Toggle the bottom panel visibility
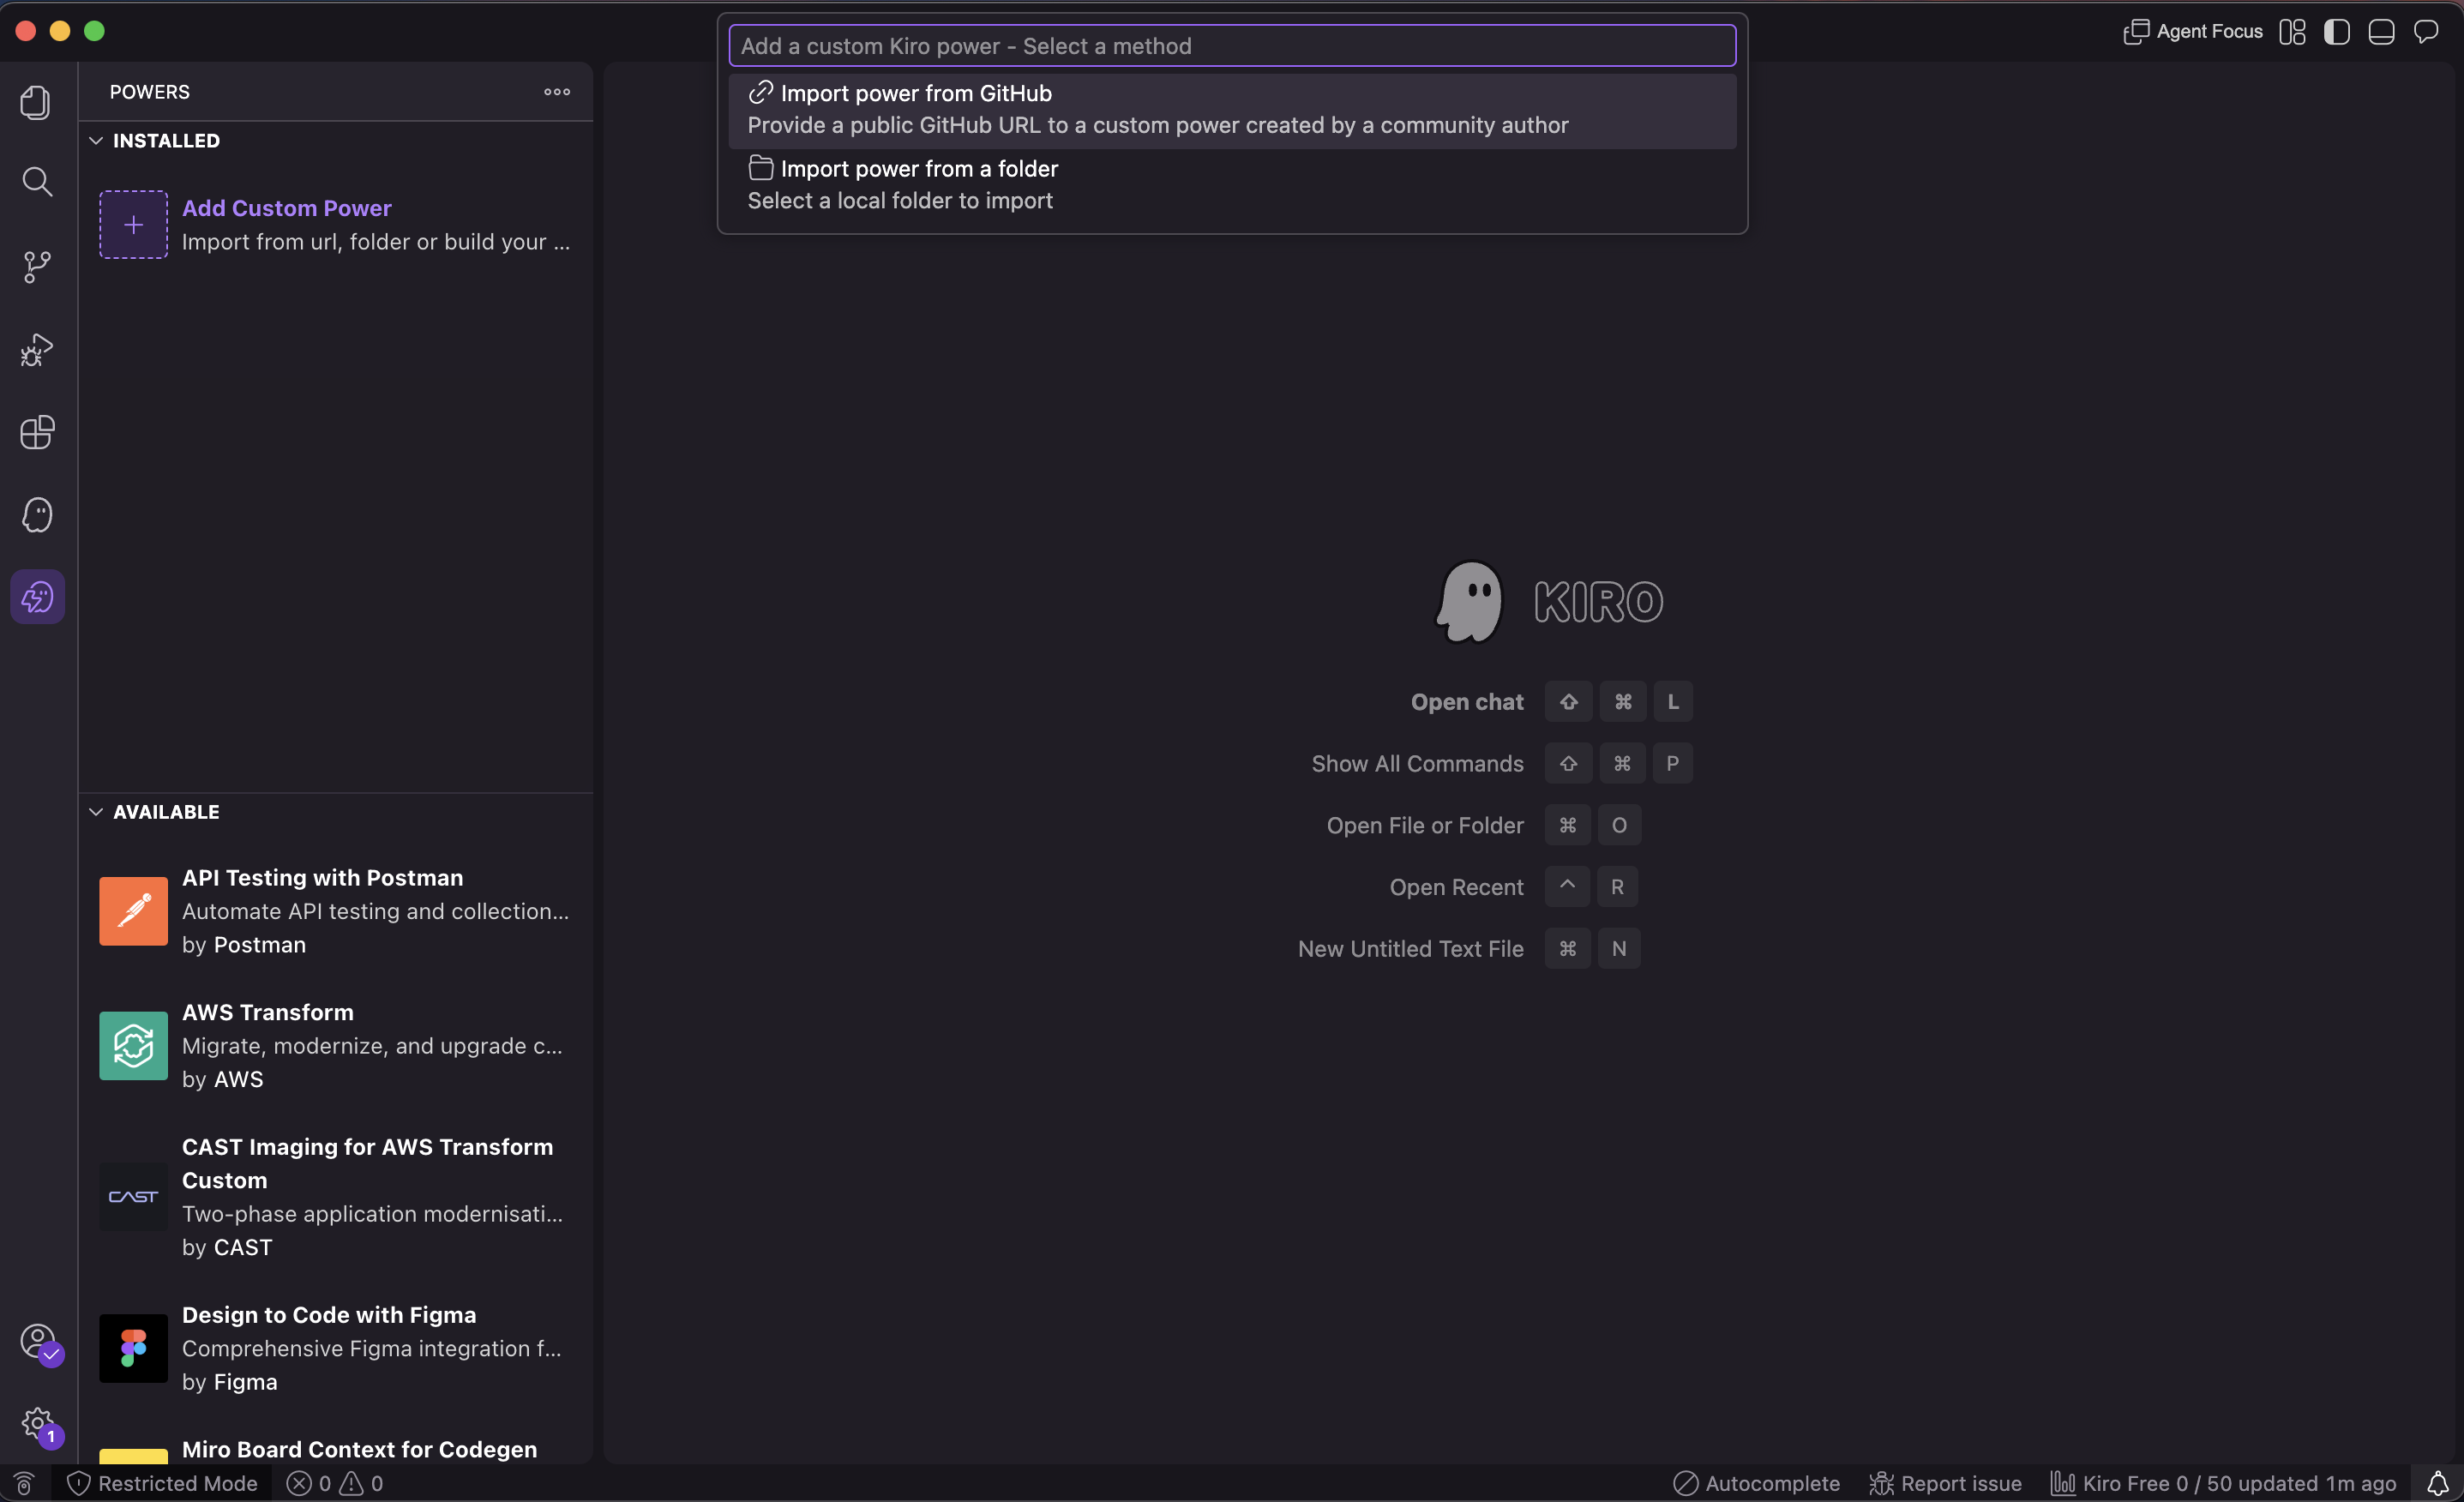This screenshot has width=2464, height=1502. (x=2381, y=32)
